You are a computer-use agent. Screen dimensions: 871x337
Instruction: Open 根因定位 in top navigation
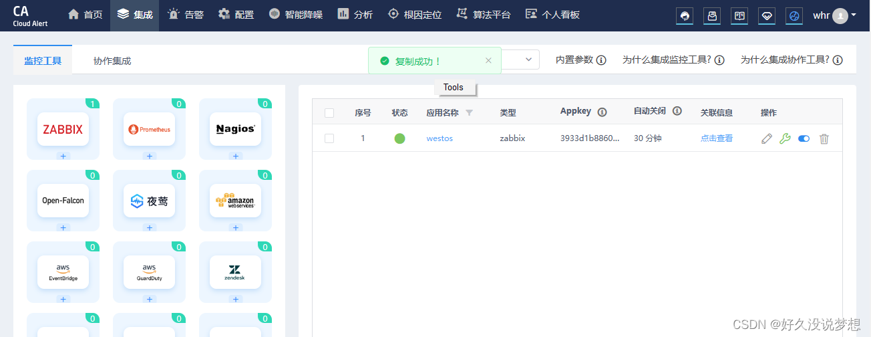pos(415,14)
